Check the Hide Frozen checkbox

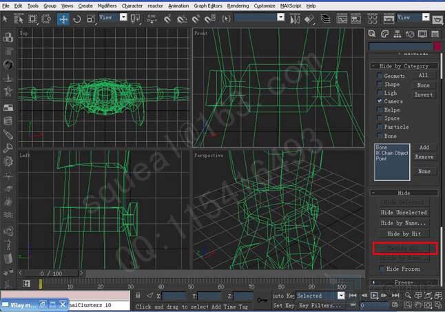[380, 269]
